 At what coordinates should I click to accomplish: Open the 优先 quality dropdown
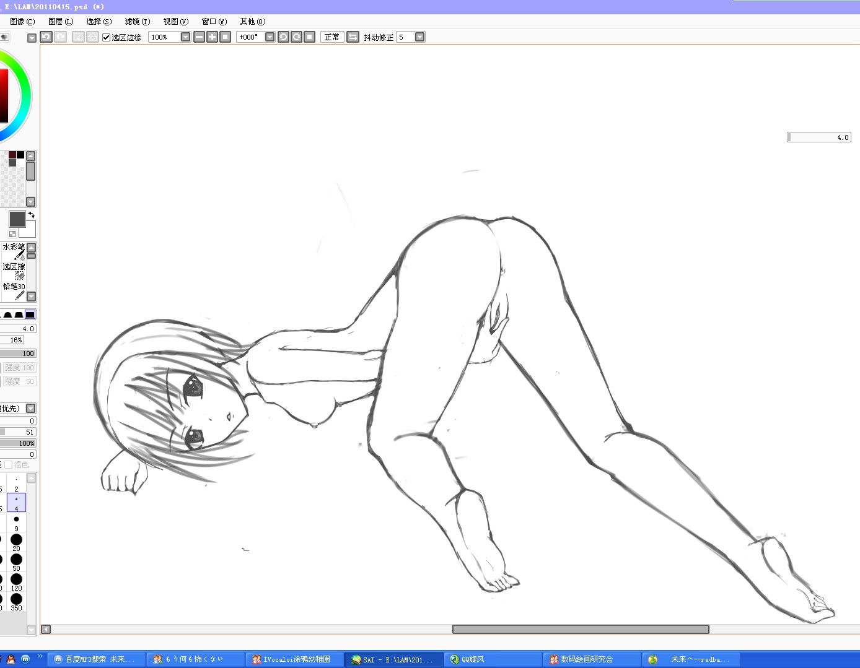point(30,408)
